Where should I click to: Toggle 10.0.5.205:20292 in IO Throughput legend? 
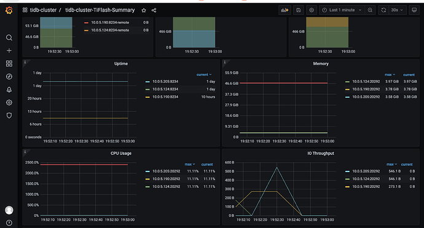366,171
